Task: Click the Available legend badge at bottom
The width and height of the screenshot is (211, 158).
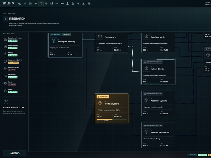Action: [x=202, y=155]
